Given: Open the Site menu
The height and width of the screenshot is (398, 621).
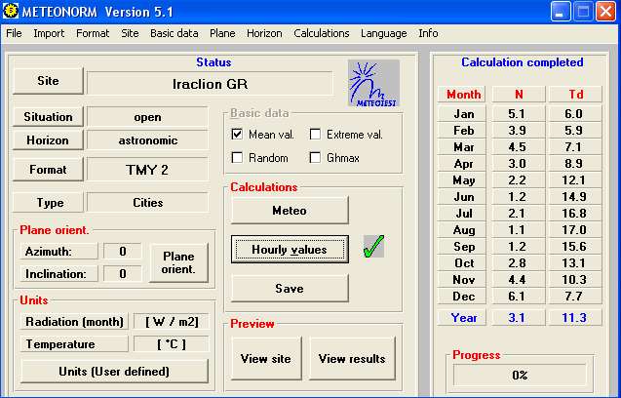Looking at the screenshot, I should [130, 33].
